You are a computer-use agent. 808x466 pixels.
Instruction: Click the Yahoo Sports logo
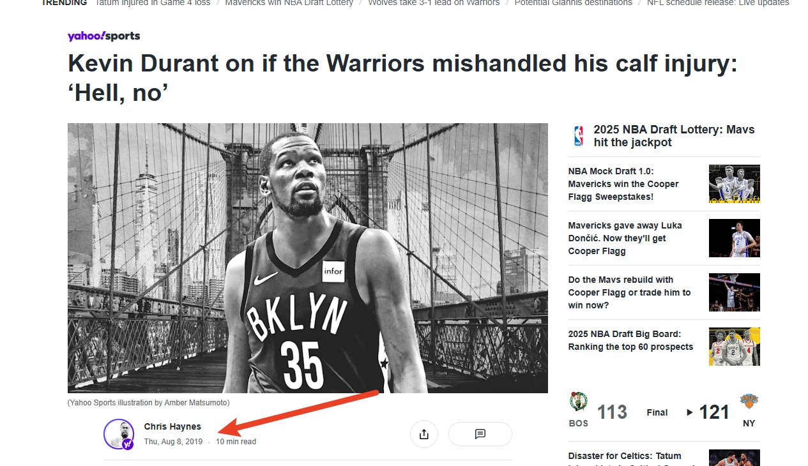[x=103, y=36]
